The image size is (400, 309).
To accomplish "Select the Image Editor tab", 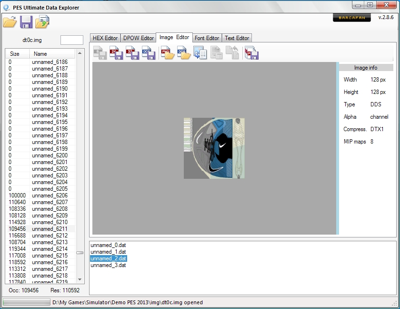I will point(174,37).
